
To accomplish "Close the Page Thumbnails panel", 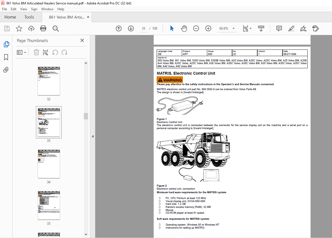I will coord(82,40).
